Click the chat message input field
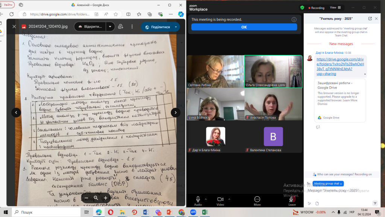The image size is (385, 217). pyautogui.click(x=338, y=191)
